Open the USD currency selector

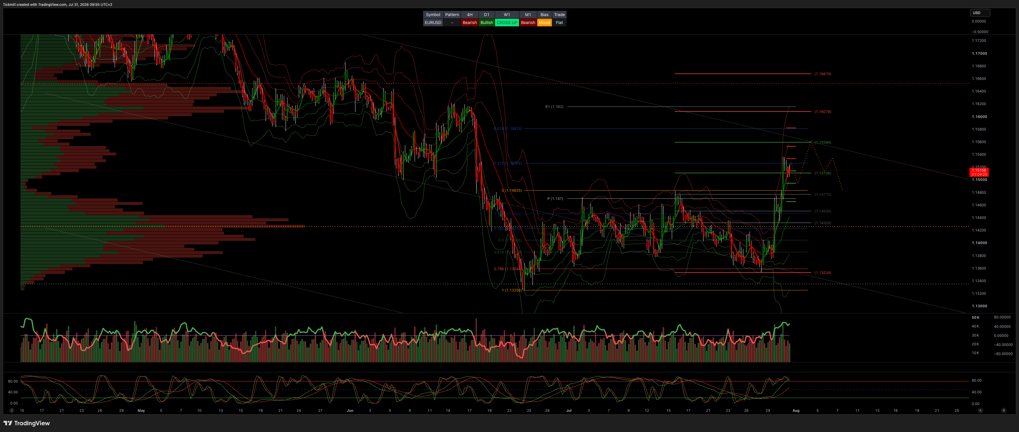(980, 13)
